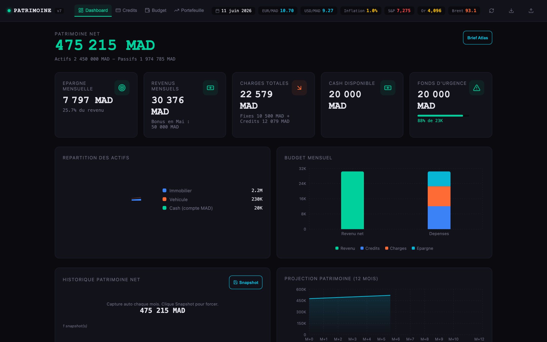Click the upload import icon
This screenshot has width=547, height=342.
[x=531, y=11]
